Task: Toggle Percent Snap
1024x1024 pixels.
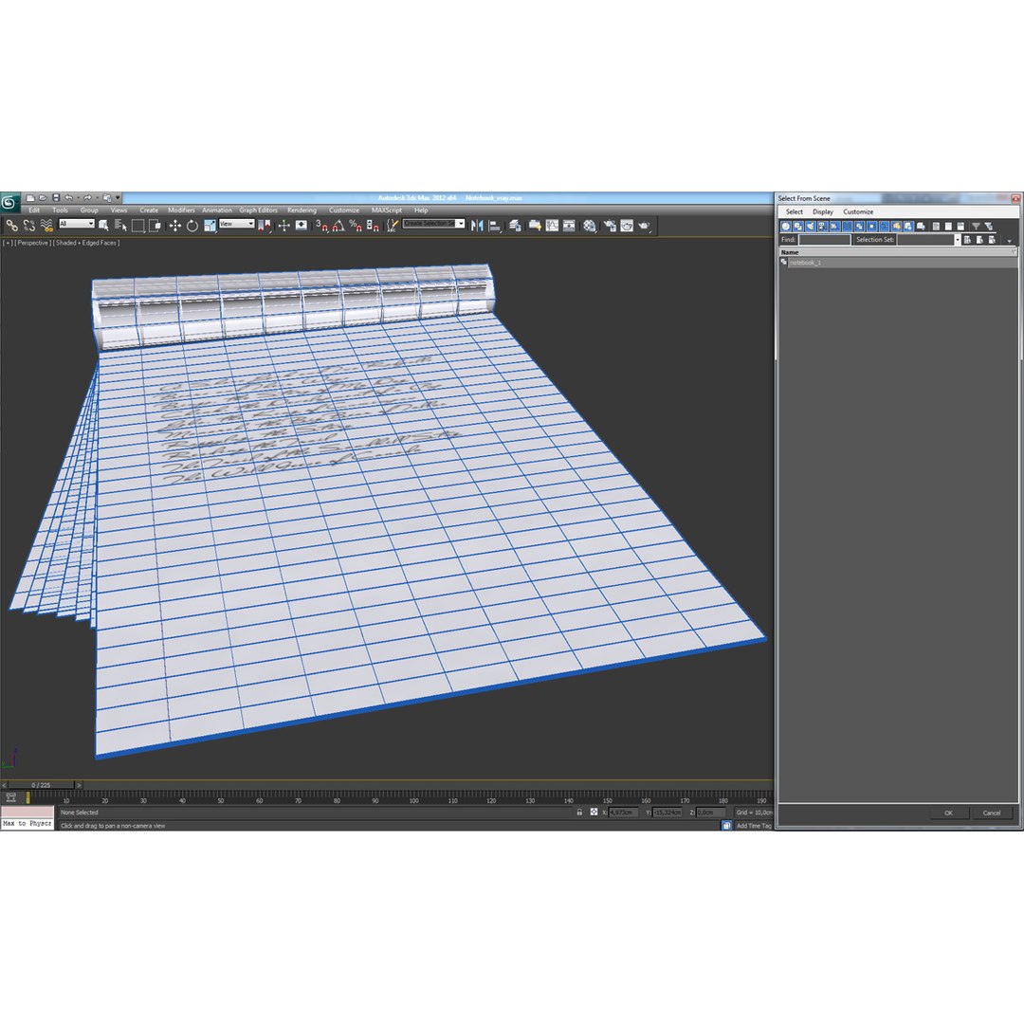Action: 356,226
